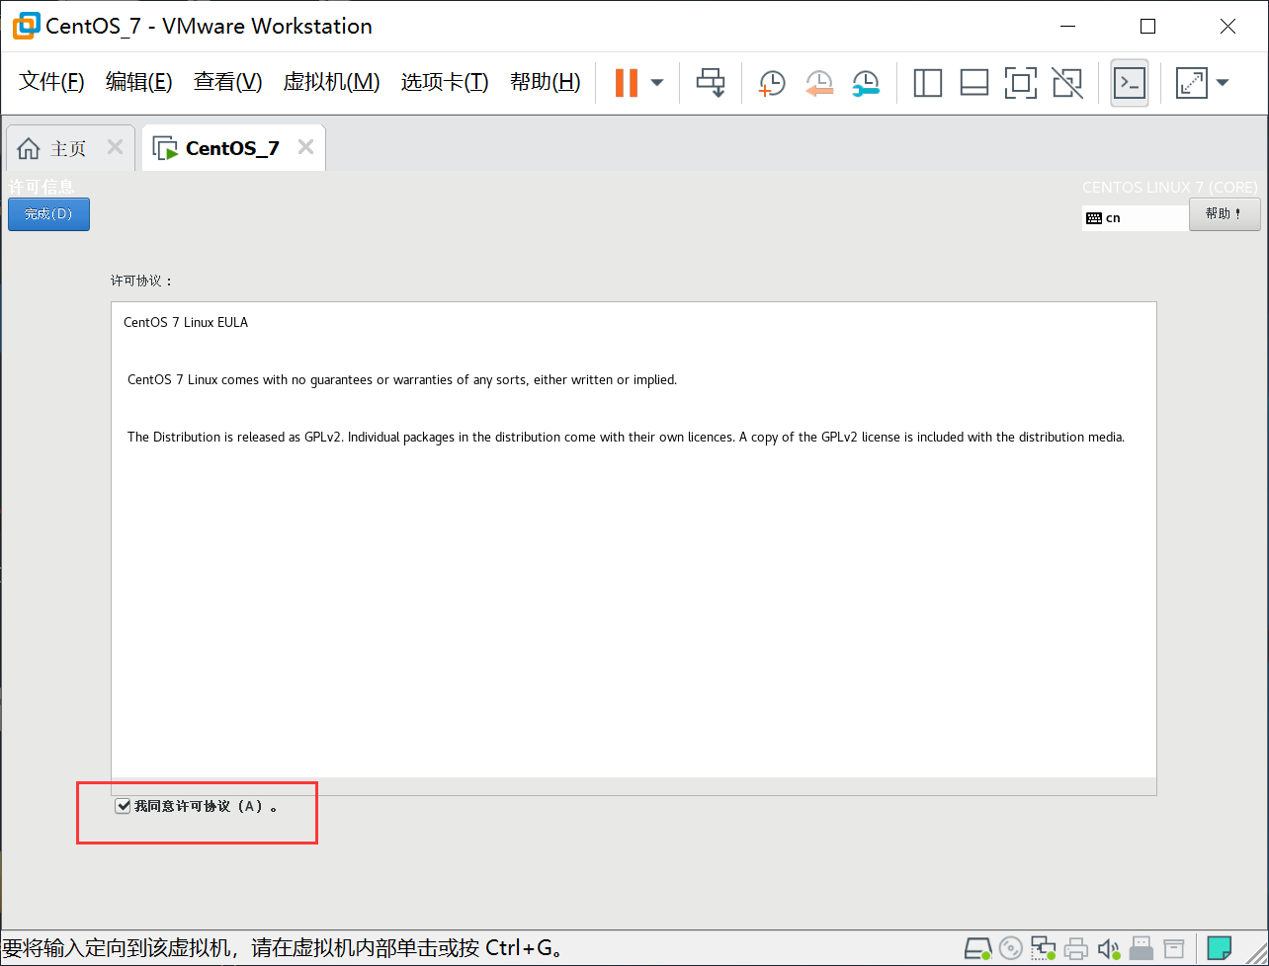This screenshot has width=1269, height=966.
Task: Click the teal message log note icon
Action: tap(1220, 948)
